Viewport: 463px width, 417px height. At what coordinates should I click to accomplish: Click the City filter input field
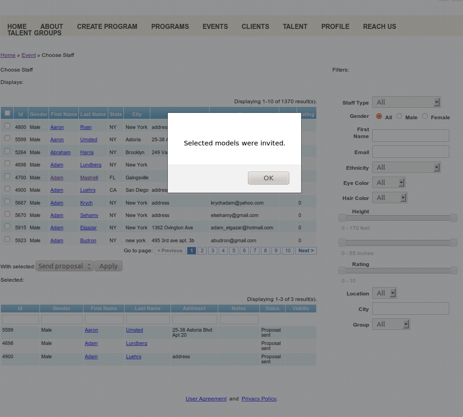(x=411, y=309)
